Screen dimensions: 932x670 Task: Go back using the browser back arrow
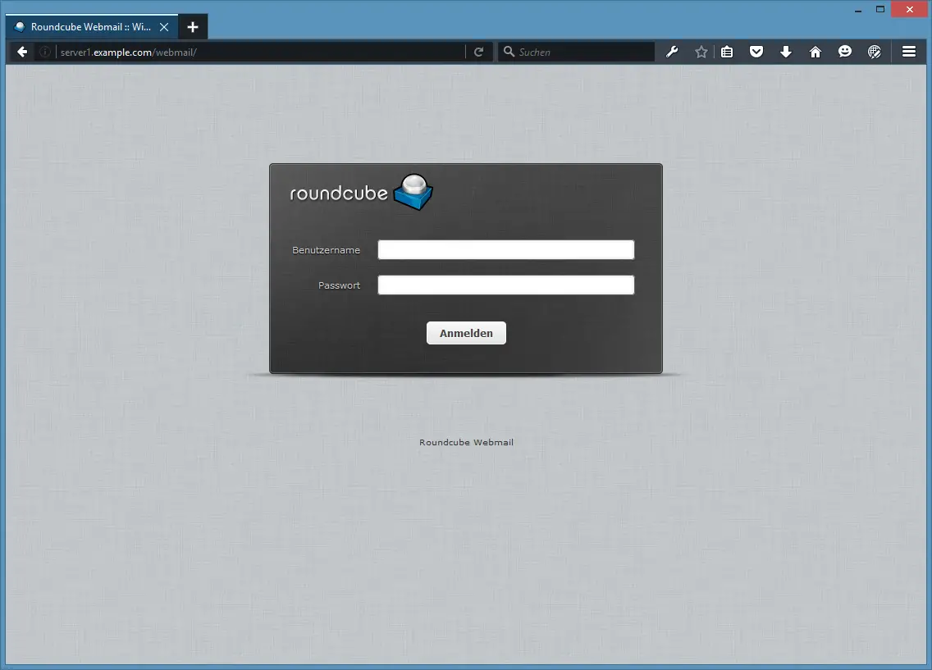tap(22, 52)
